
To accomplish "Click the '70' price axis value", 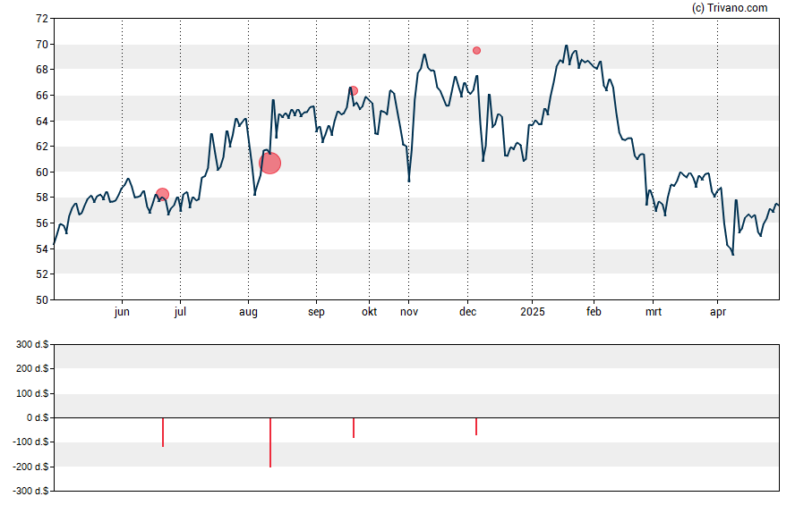I will click(42, 45).
